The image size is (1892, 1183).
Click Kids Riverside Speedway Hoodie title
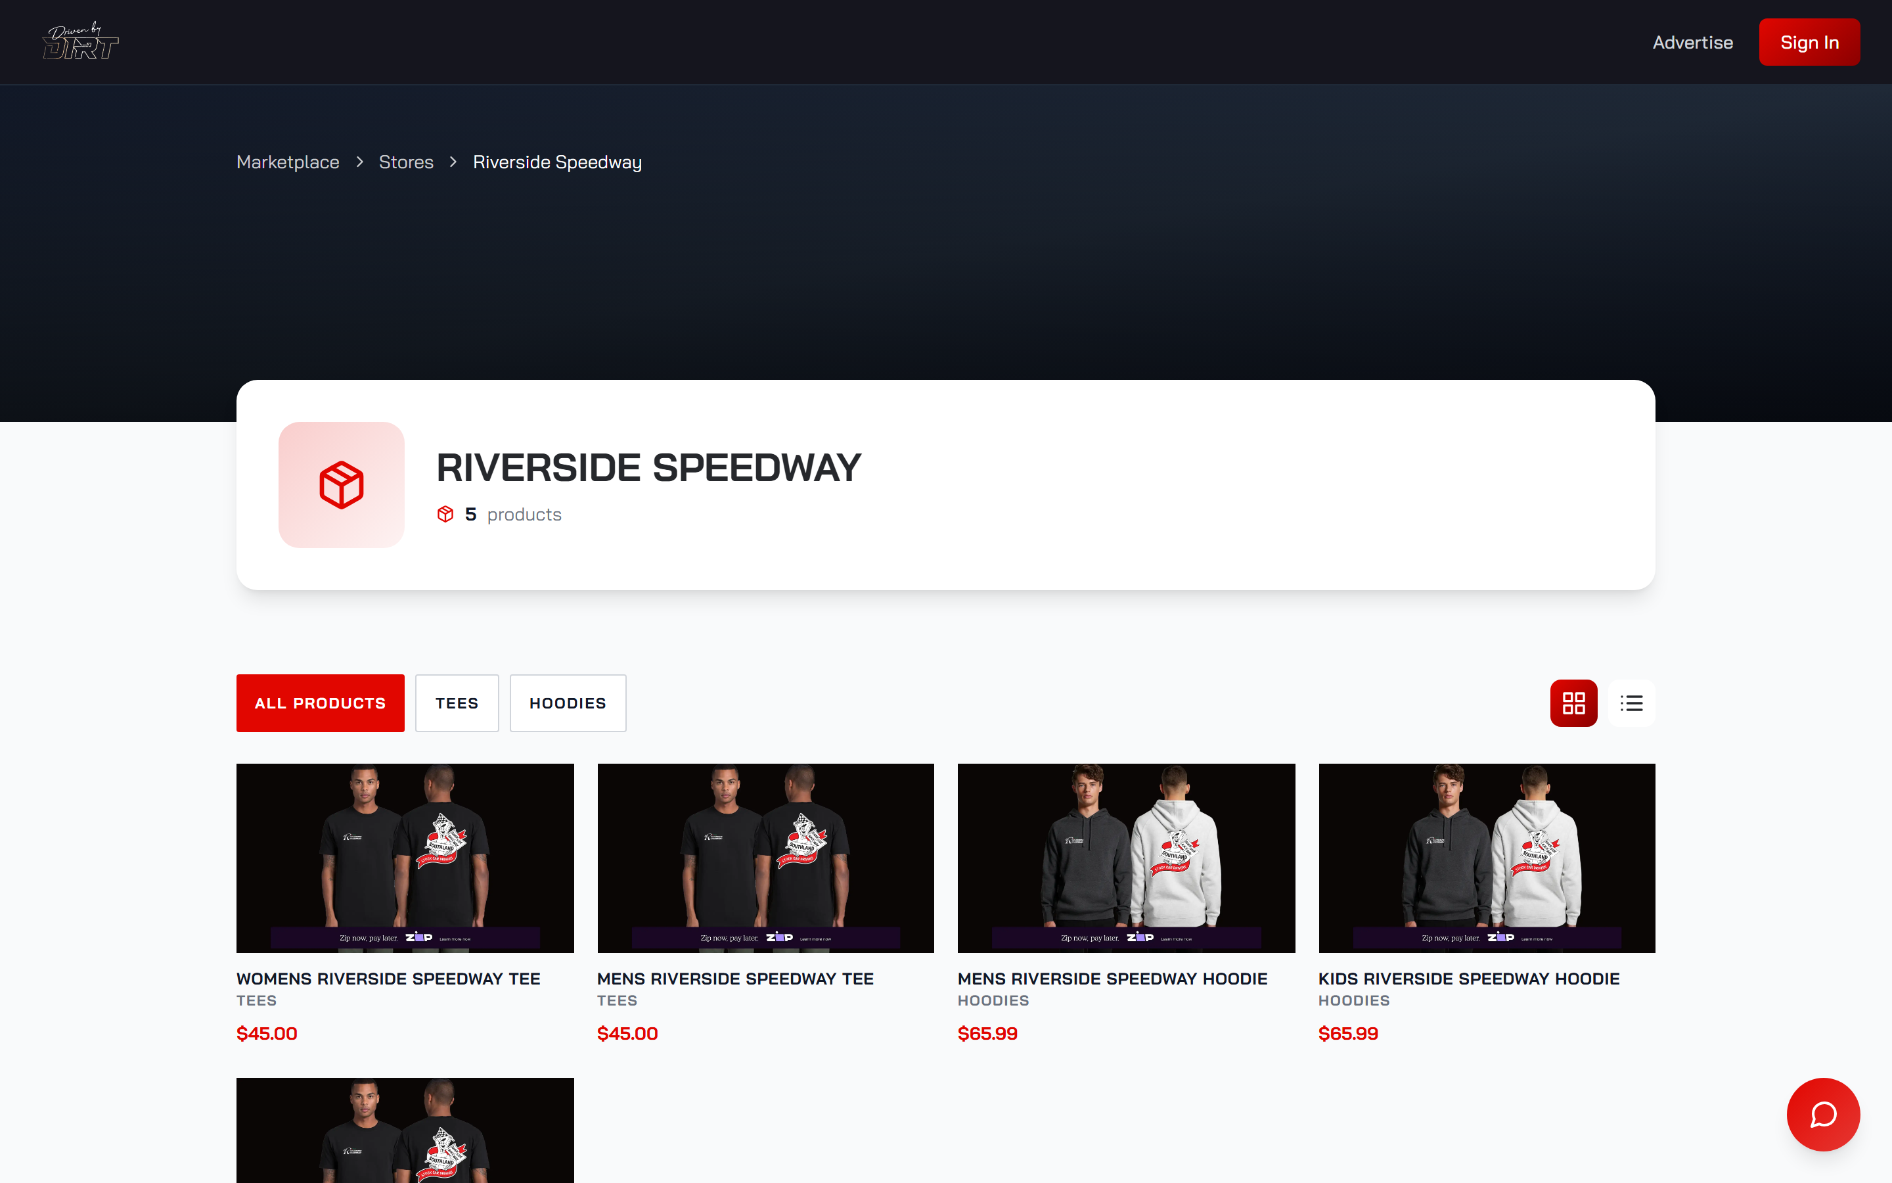[1468, 978]
